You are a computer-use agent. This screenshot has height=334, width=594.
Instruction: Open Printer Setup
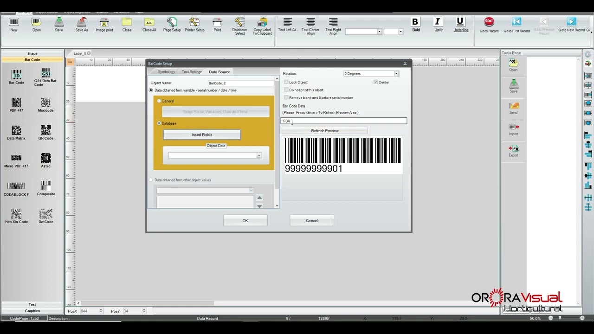coord(194,25)
